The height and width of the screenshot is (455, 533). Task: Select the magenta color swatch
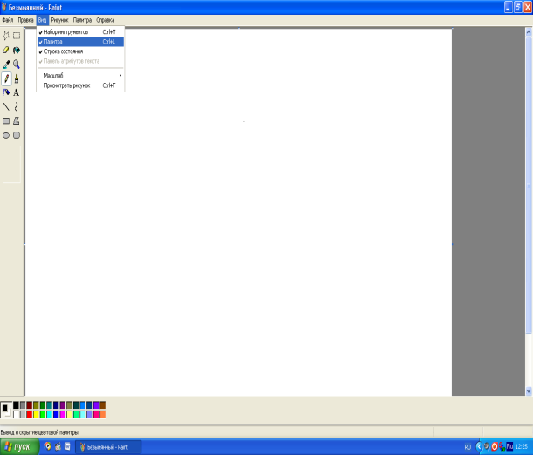coord(63,414)
